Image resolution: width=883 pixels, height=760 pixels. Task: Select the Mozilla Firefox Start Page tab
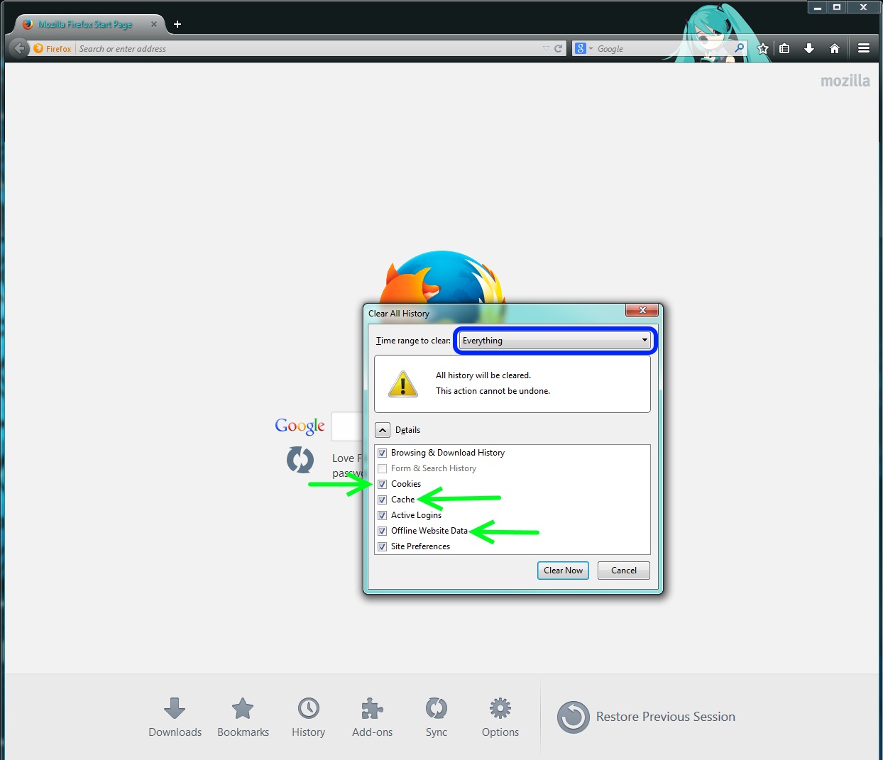pos(85,24)
